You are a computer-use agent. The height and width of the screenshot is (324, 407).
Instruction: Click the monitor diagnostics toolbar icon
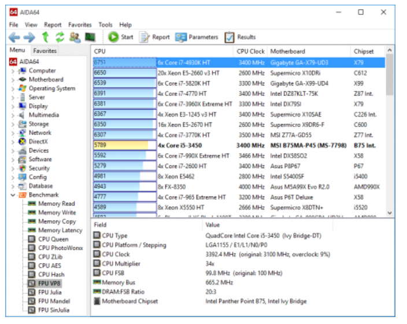click(90, 38)
